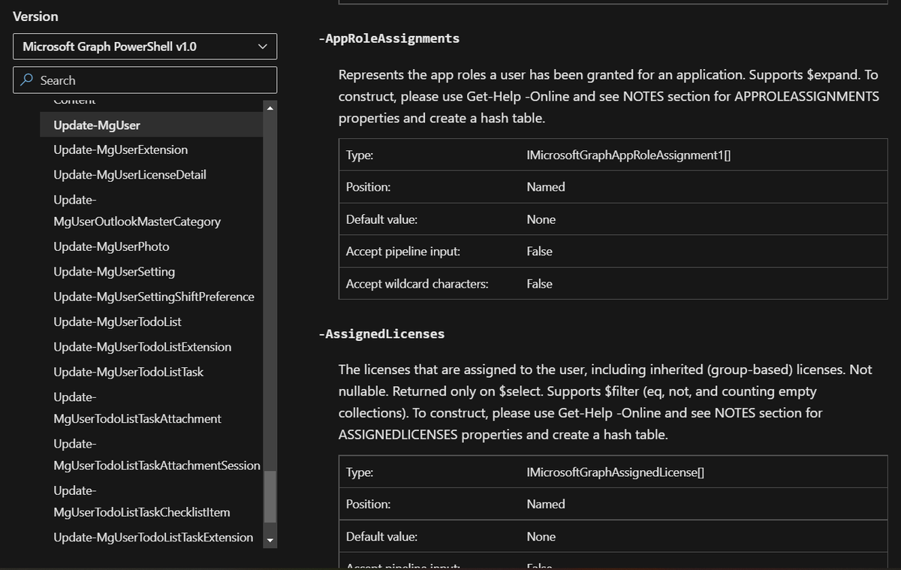Click the 'None' value in AssignedLicenses table

541,537
